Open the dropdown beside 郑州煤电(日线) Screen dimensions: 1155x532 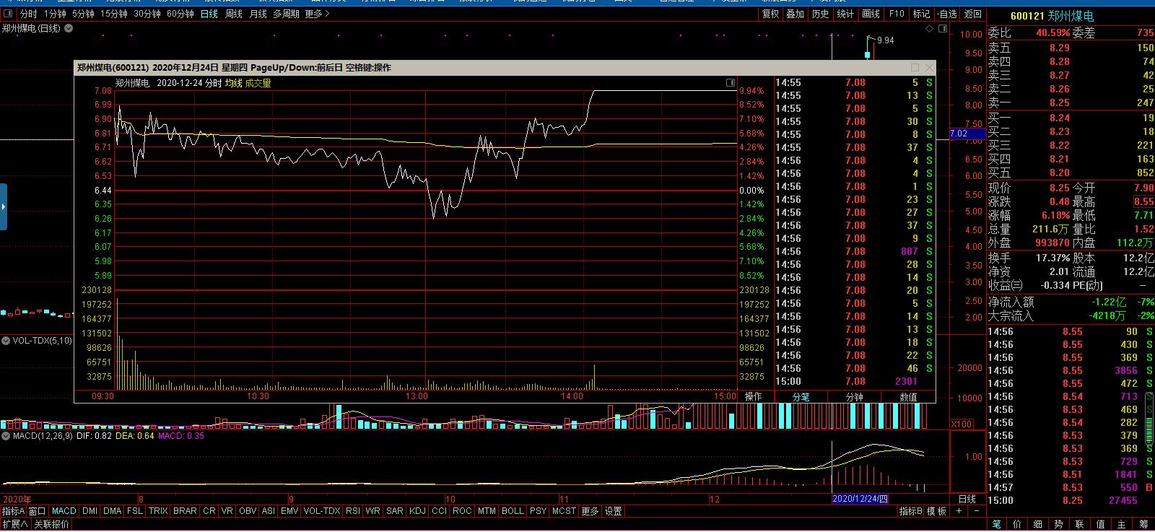pos(69,29)
